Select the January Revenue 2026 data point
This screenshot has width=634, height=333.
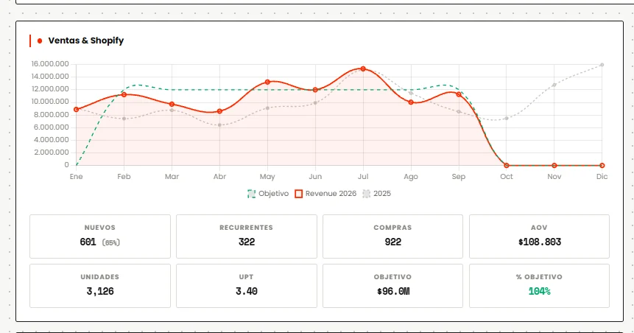(76, 109)
